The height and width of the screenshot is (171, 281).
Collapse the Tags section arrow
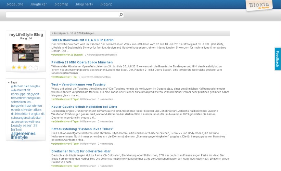9,82
